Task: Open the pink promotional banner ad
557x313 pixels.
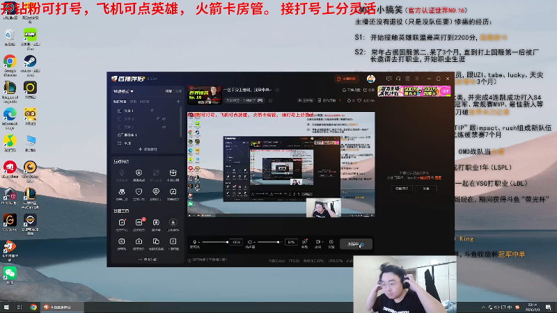Action: [x=414, y=91]
